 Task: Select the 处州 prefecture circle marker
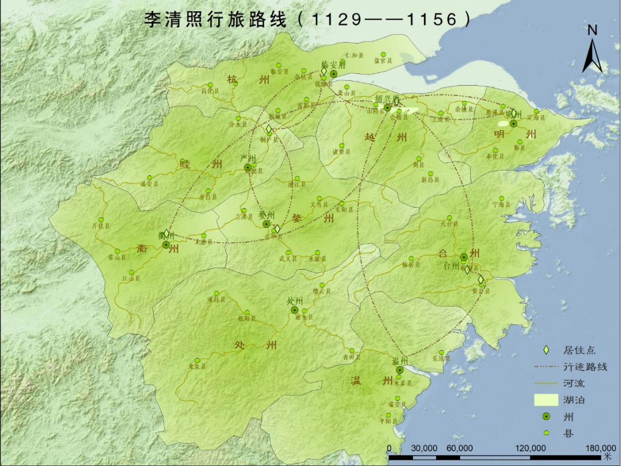coord(294,310)
